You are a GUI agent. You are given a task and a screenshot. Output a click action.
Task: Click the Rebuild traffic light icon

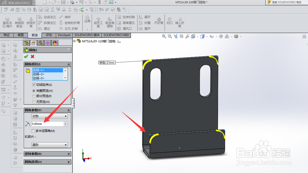(x=99, y=2)
